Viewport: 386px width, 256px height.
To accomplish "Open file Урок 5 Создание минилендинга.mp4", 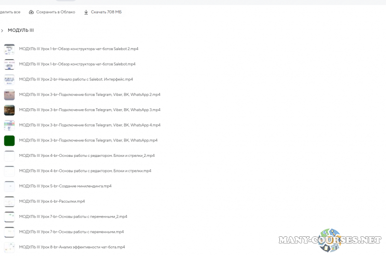I will click(x=65, y=186).
